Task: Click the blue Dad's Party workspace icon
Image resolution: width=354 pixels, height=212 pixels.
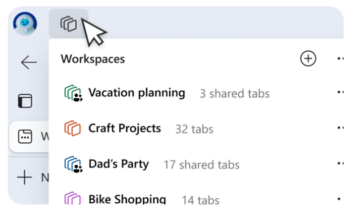Action: point(73,164)
